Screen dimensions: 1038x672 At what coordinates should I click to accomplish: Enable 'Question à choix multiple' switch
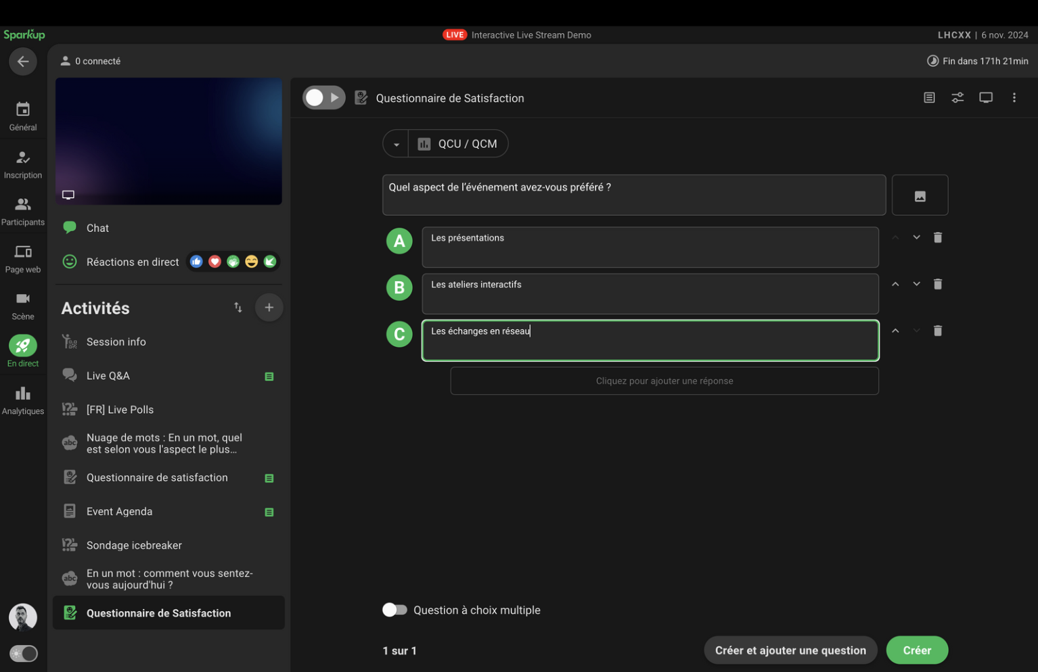tap(394, 610)
